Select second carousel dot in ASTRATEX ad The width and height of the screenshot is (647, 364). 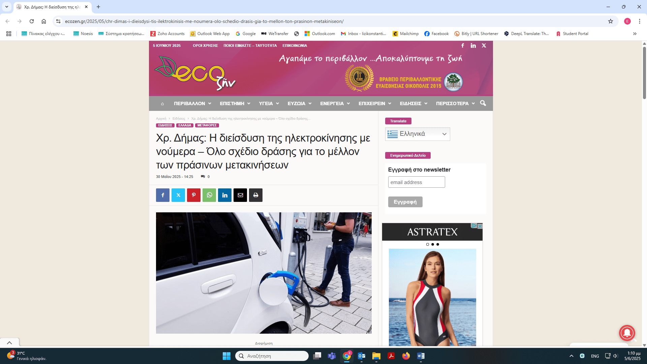433,244
